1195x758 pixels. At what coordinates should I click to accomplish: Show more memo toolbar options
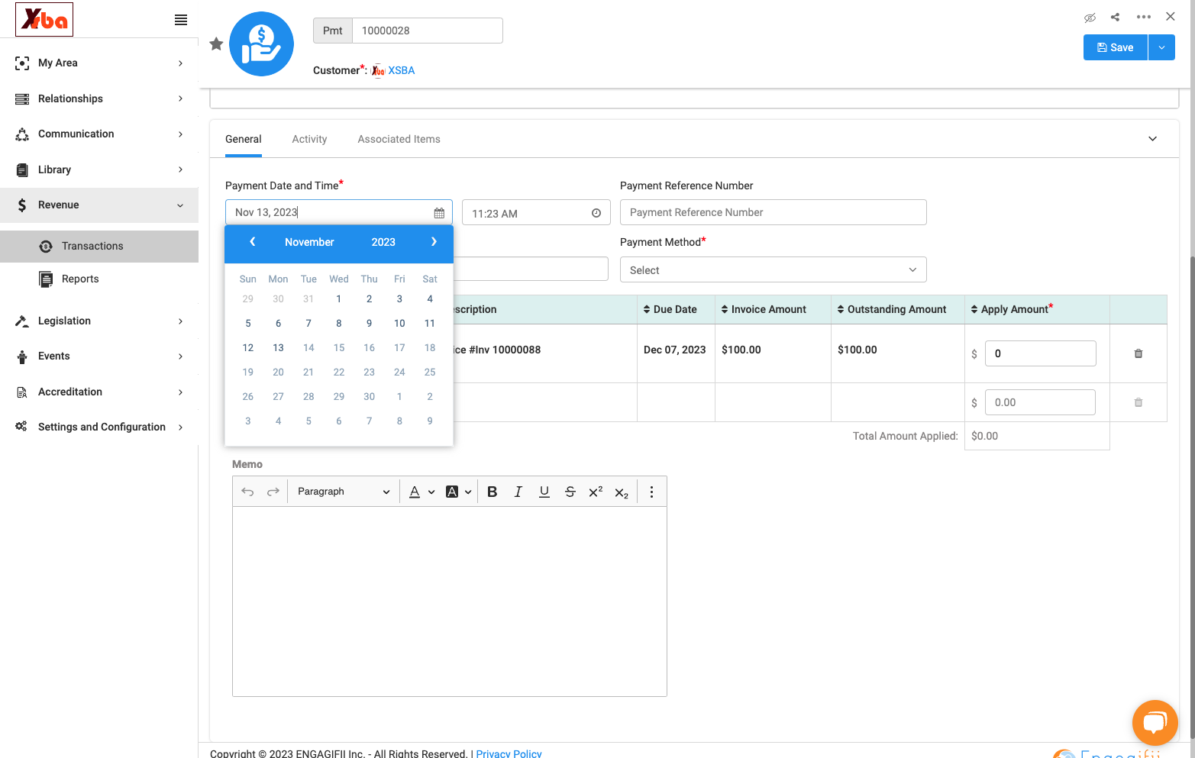pos(651,492)
